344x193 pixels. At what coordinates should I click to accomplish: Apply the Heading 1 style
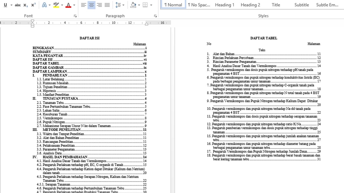tap(224, 5)
